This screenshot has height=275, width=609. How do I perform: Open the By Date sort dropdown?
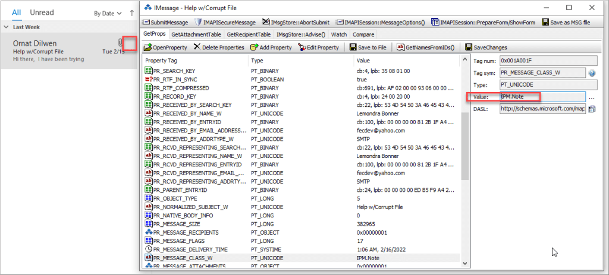click(108, 12)
